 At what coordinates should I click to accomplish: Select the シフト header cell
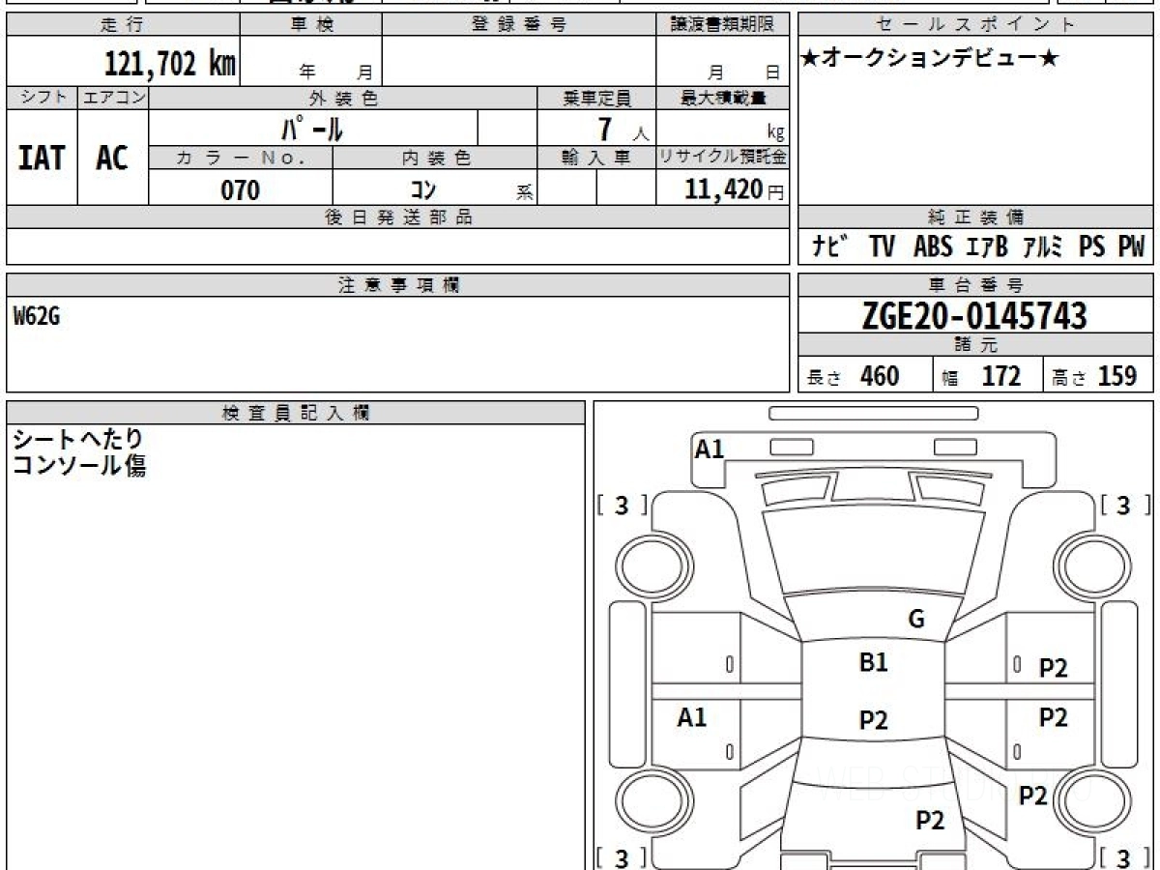[42, 98]
